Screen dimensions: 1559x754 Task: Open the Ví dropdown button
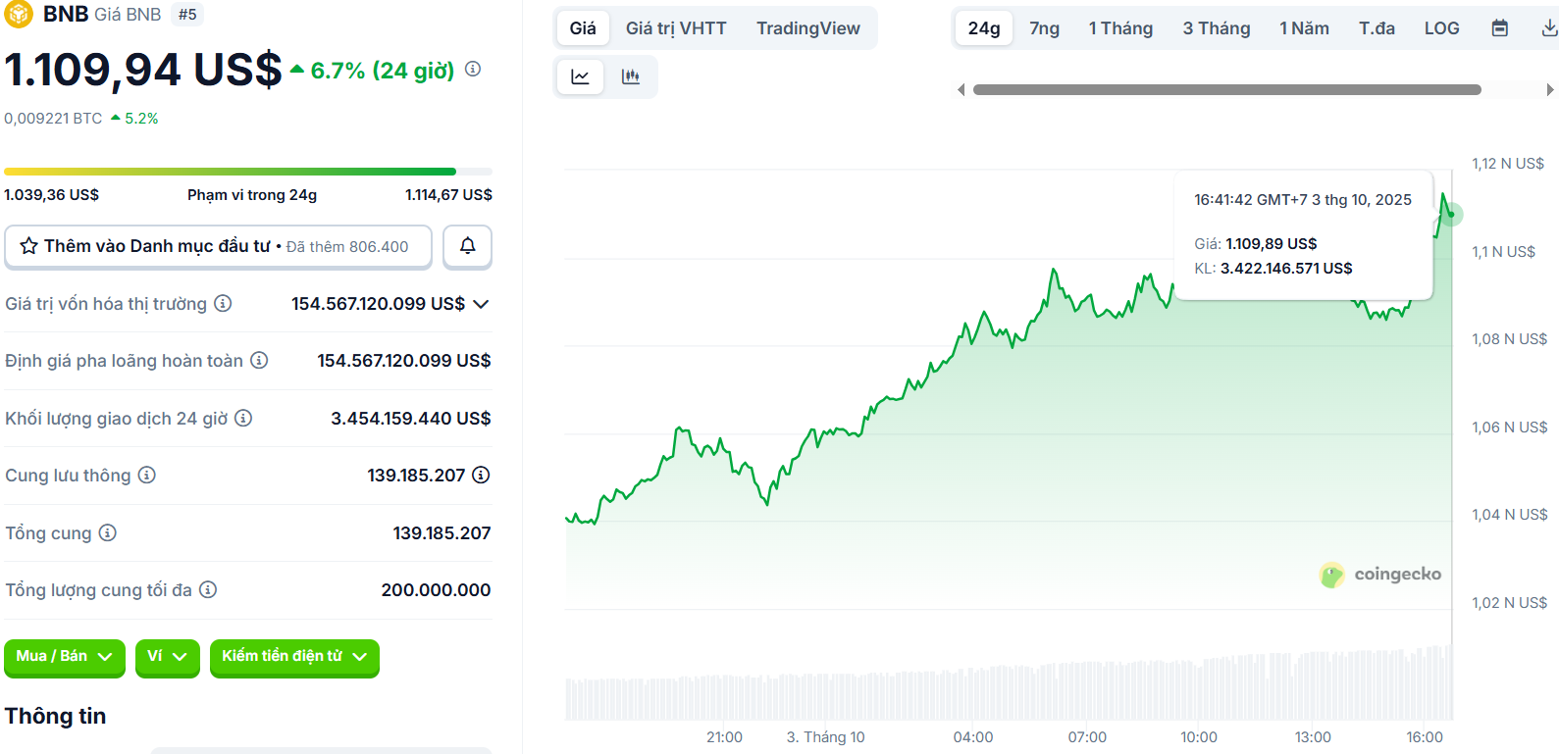click(167, 656)
